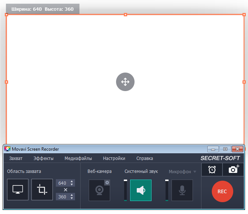Click the top-left corner handle of capture frame

7,15
